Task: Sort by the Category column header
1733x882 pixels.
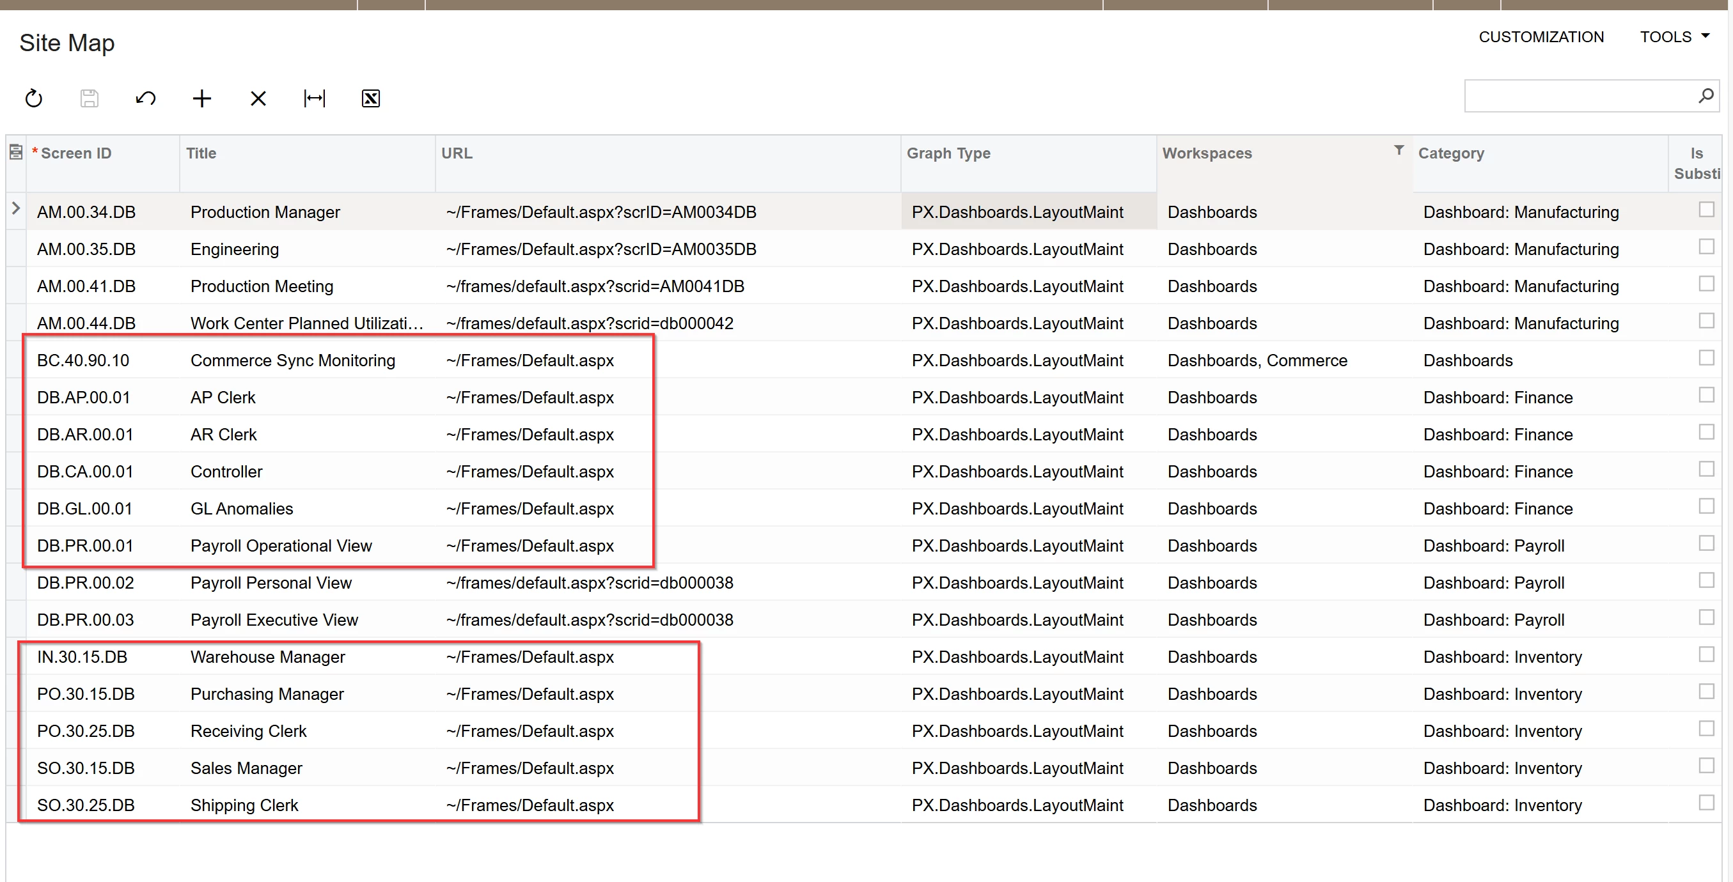Action: click(x=1451, y=153)
